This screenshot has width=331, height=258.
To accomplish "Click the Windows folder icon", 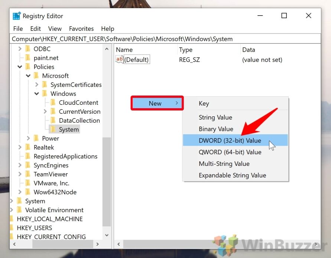I will (x=45, y=94).
